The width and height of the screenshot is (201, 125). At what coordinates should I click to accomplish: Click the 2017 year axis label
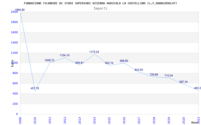(139, 120)
